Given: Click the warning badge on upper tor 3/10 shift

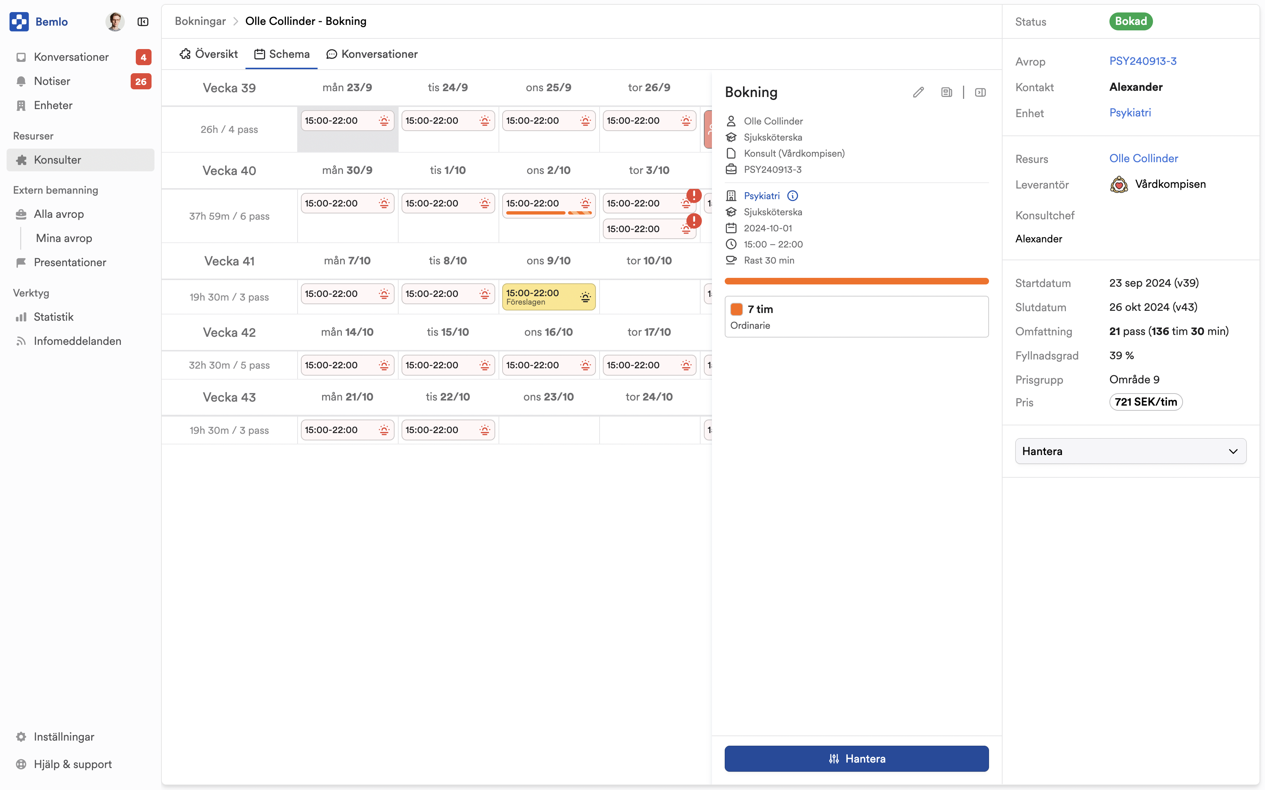Looking at the screenshot, I should pyautogui.click(x=694, y=195).
